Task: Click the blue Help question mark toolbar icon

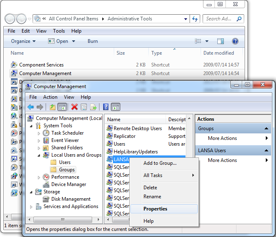Action: 106,107
